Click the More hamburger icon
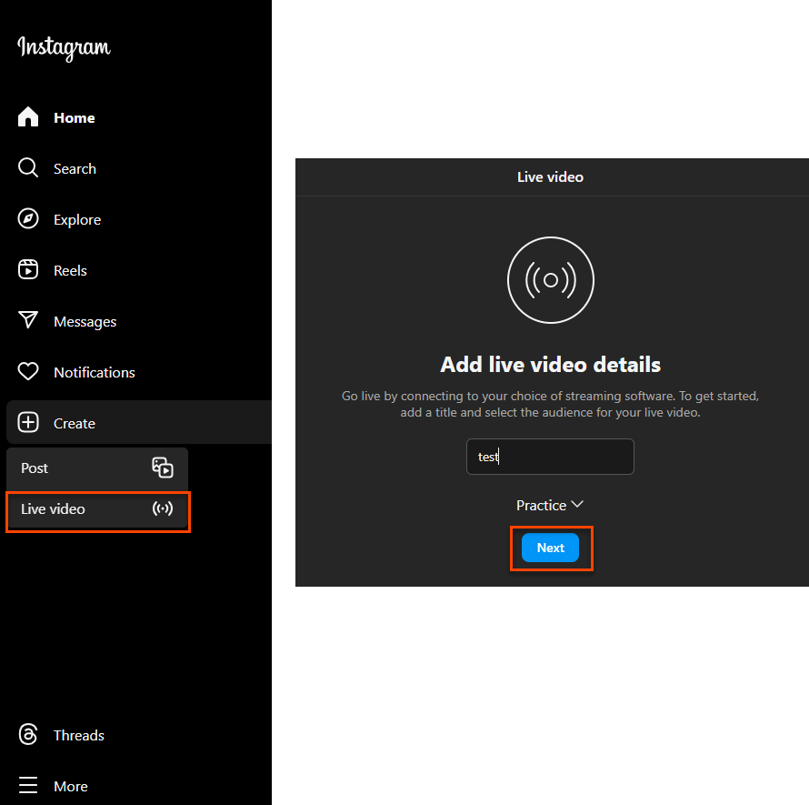 pyautogui.click(x=28, y=785)
